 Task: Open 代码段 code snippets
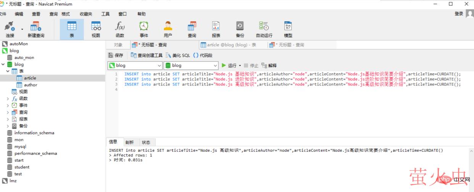coord(203,56)
